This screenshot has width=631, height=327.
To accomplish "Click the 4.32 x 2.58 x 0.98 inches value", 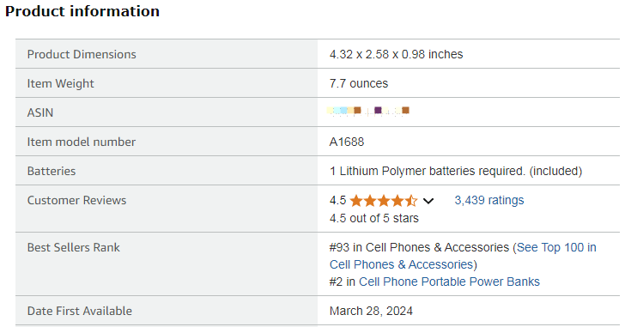I will point(396,54).
